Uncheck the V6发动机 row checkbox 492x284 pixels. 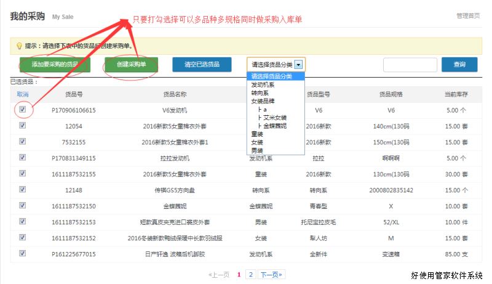coord(23,110)
